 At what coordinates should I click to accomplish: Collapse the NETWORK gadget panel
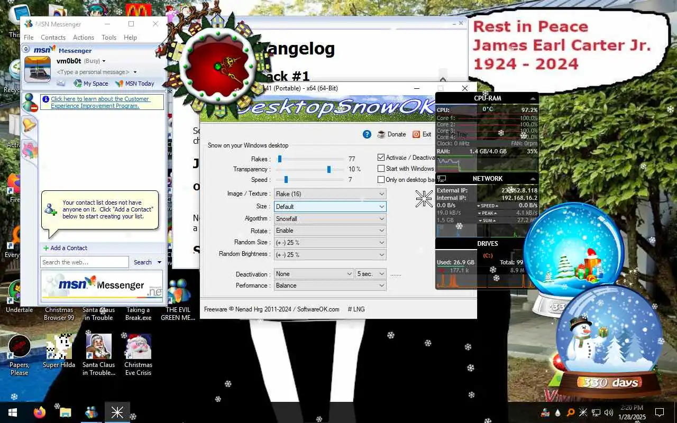tap(533, 179)
